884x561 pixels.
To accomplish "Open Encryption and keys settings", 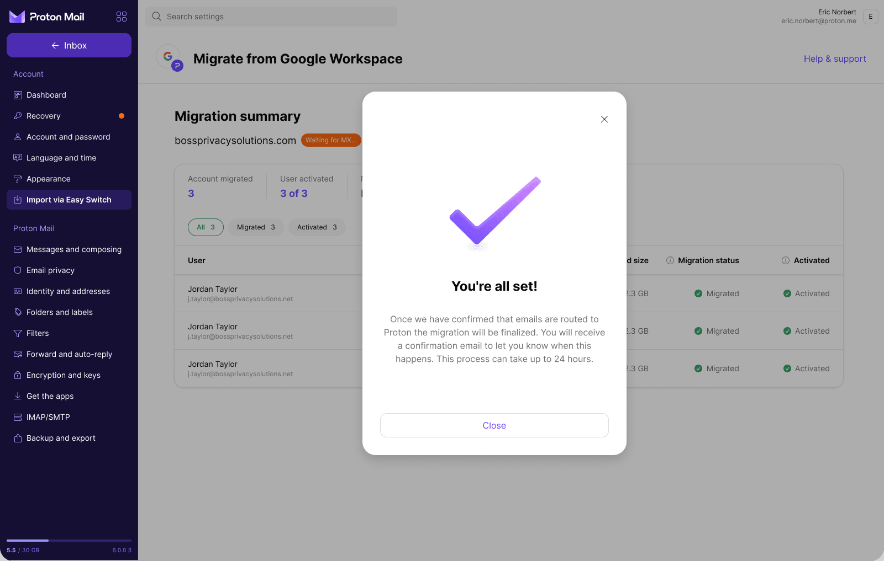I will [69, 375].
